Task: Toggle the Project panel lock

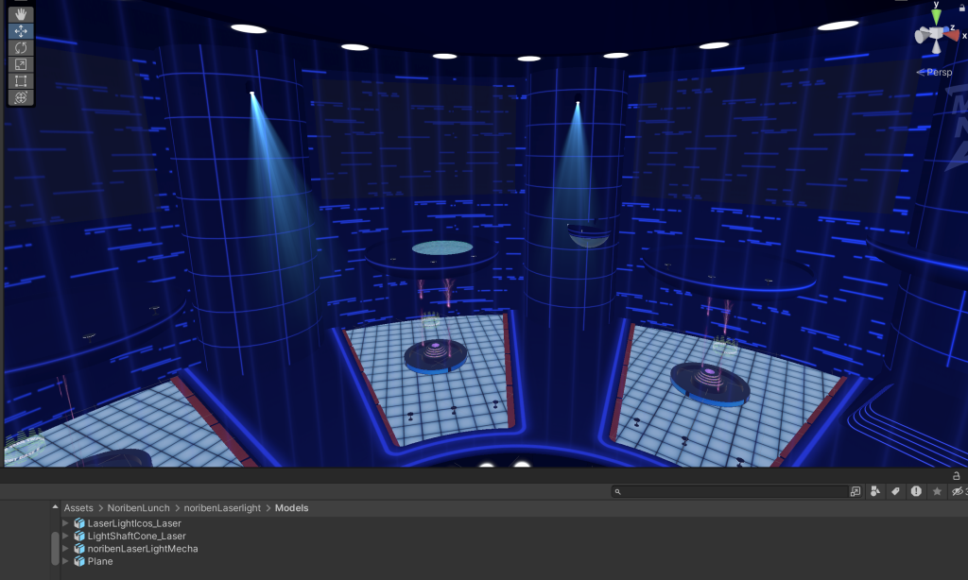Action: point(957,476)
